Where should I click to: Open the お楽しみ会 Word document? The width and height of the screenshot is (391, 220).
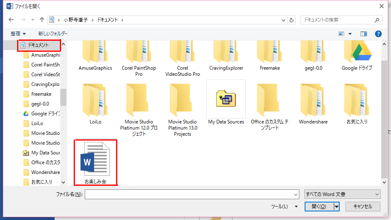point(96,163)
